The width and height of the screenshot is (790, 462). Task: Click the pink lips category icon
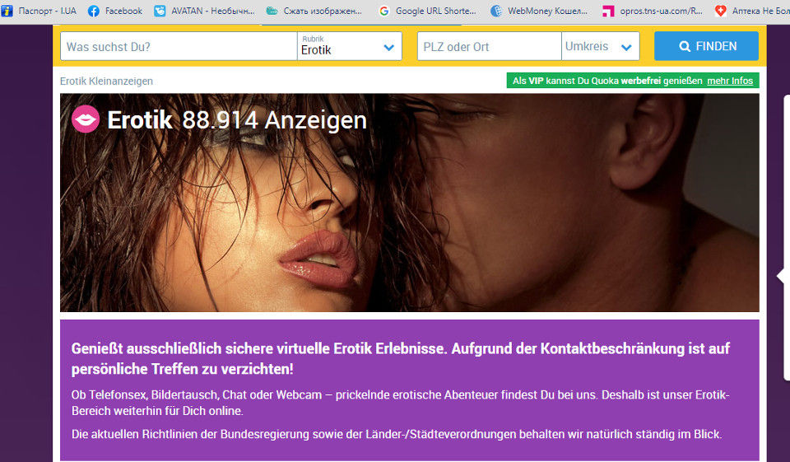coord(86,120)
